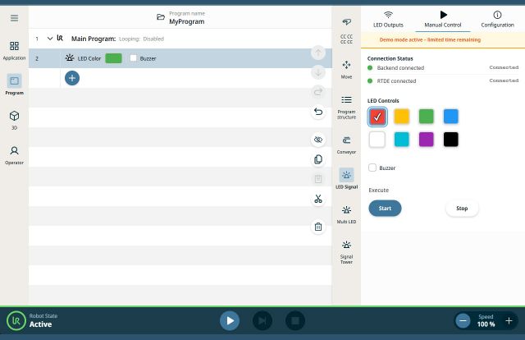Click the MyProgram program name
This screenshot has width=525, height=340.
tap(186, 21)
